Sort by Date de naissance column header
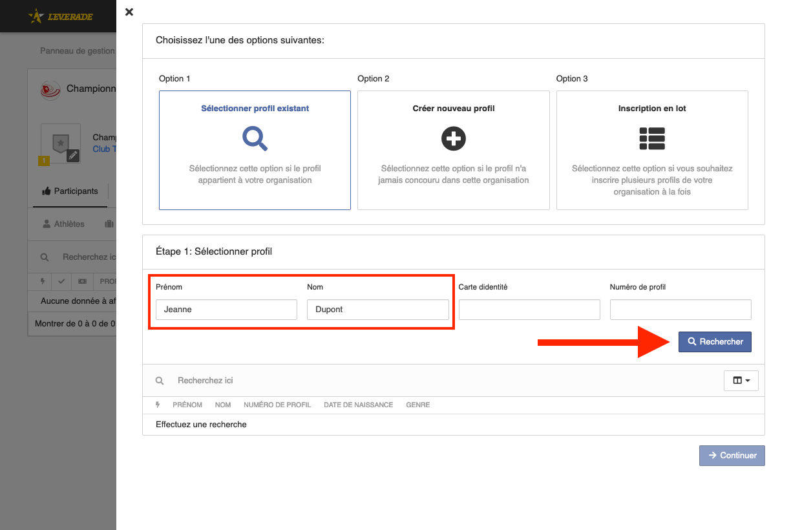The height and width of the screenshot is (530, 791). (x=359, y=405)
